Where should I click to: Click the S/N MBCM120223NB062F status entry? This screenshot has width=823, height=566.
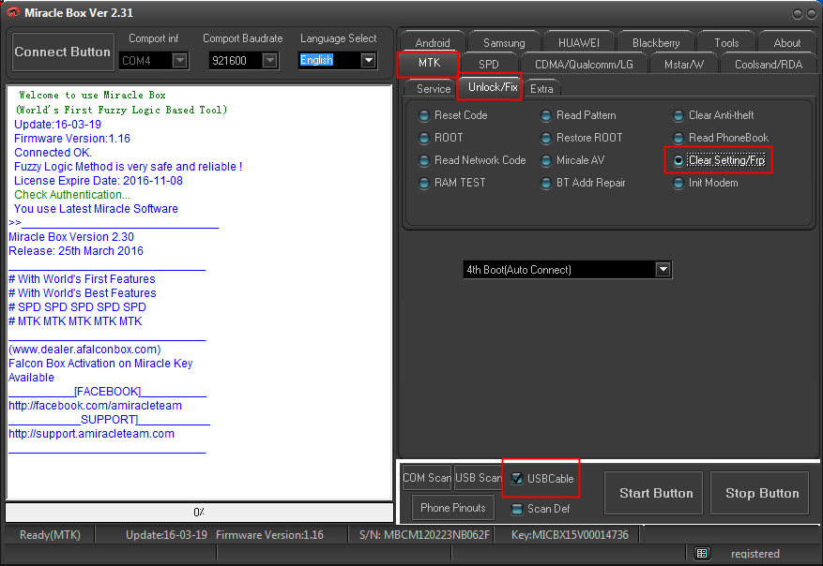pos(424,535)
